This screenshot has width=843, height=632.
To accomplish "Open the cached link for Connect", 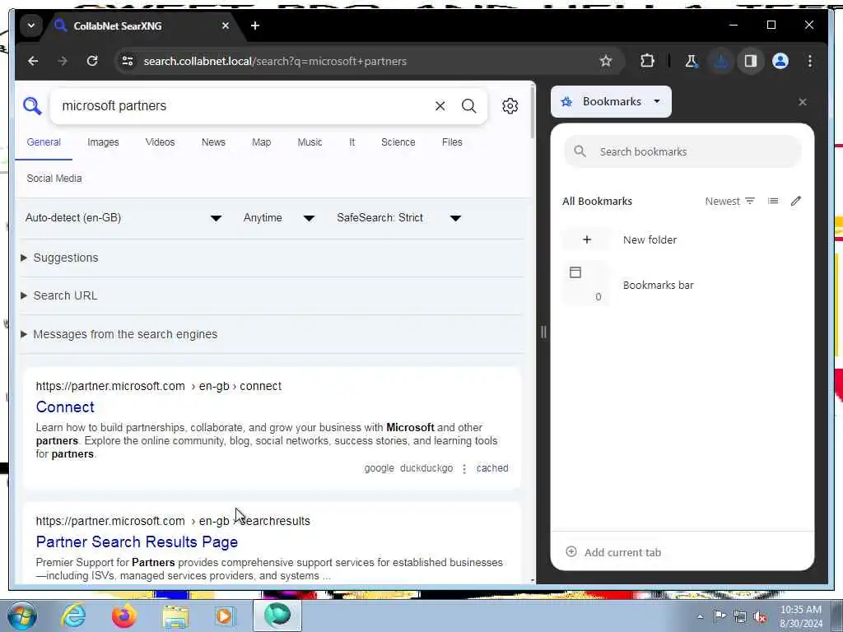I will coord(492,468).
